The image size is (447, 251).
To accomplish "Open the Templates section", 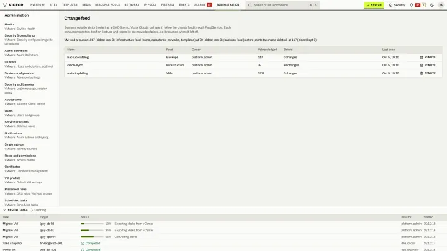I will [70, 5].
